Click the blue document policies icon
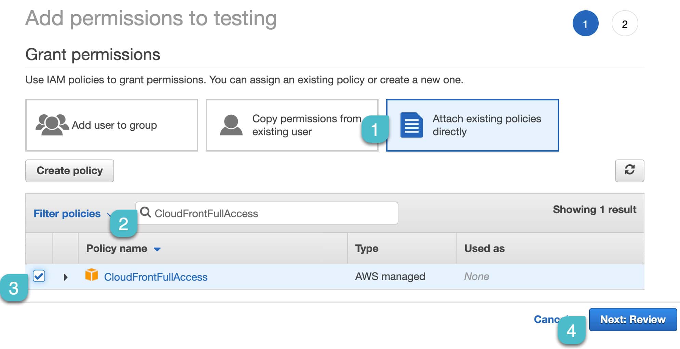The width and height of the screenshot is (680, 349). click(411, 125)
